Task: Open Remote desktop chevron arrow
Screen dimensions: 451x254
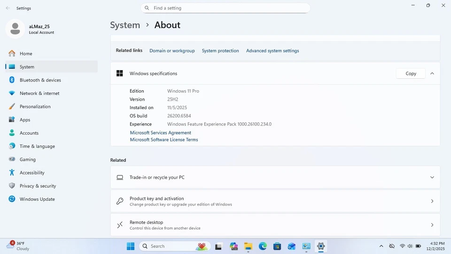Action: point(432,225)
